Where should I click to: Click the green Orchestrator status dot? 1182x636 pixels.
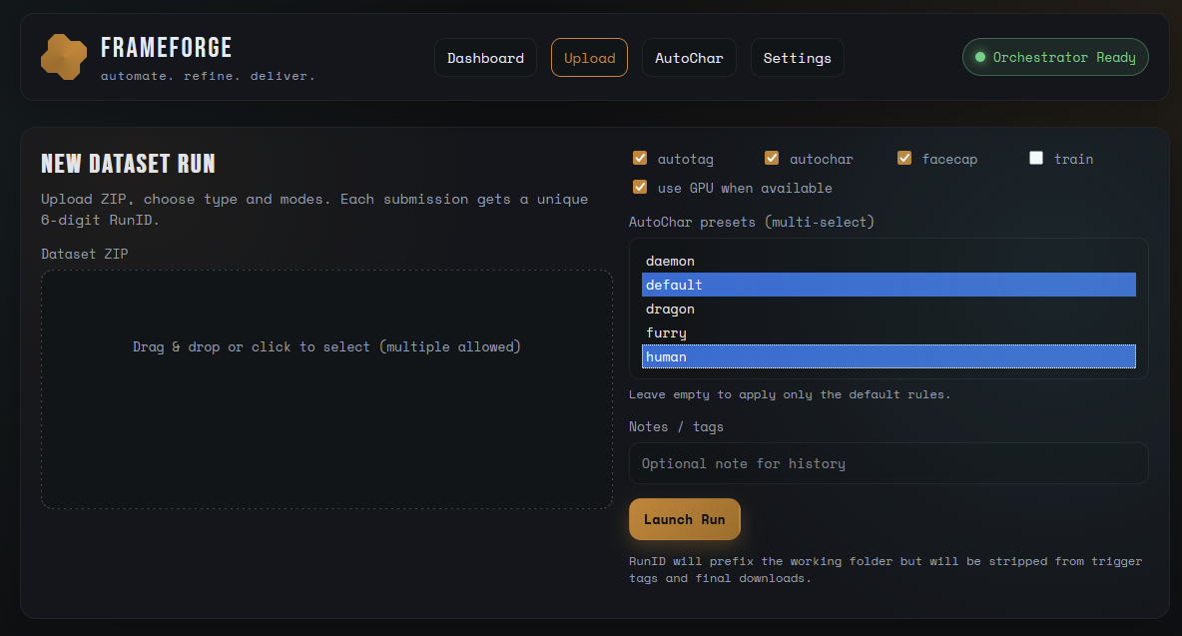980,58
